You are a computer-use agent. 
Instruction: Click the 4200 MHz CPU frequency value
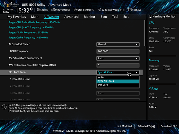(154, 32)
